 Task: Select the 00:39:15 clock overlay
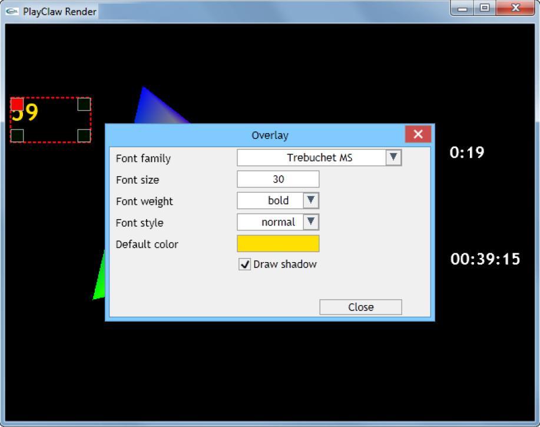485,259
